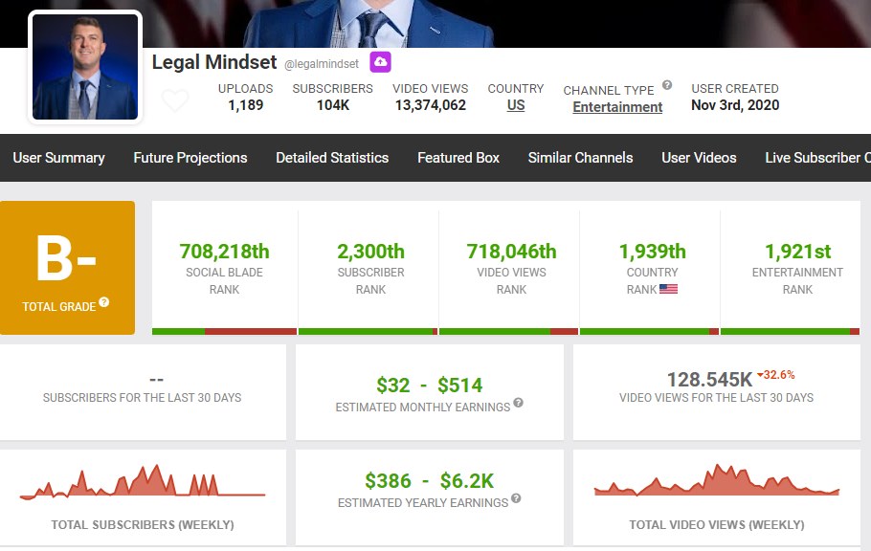
Task: Click the Subscriber Rank progress bar
Action: click(368, 332)
